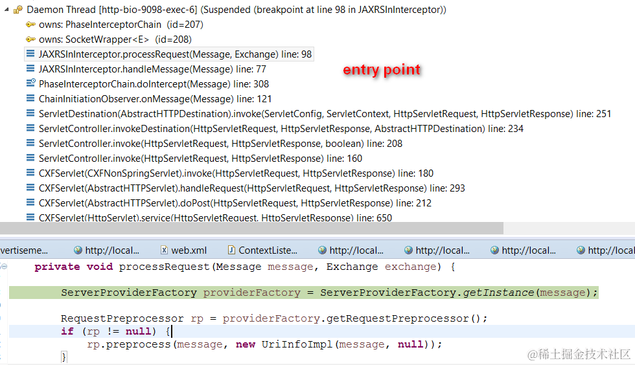This screenshot has height=365, width=635.
Task: Click stack frame icon for JAXRSInInterceptor.handleMessage
Action: [30, 69]
